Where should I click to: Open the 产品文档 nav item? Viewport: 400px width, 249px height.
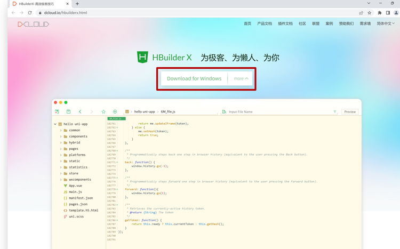[x=265, y=23]
